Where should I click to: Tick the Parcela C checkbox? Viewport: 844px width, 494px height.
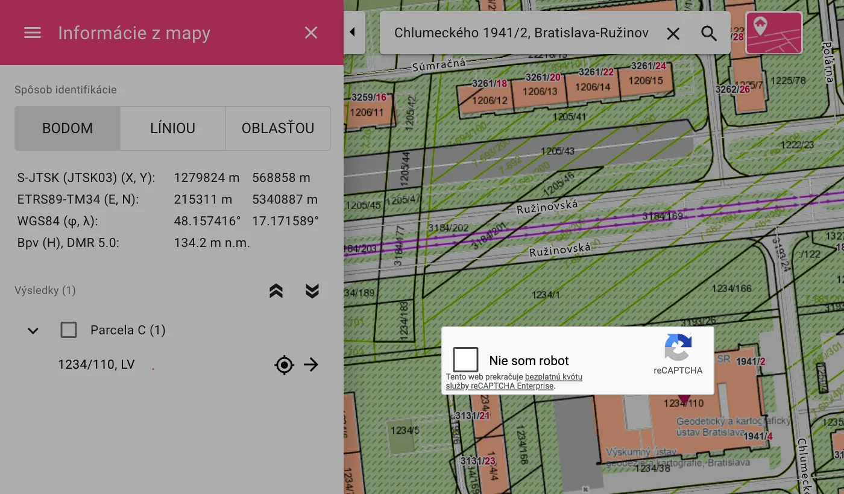[69, 330]
